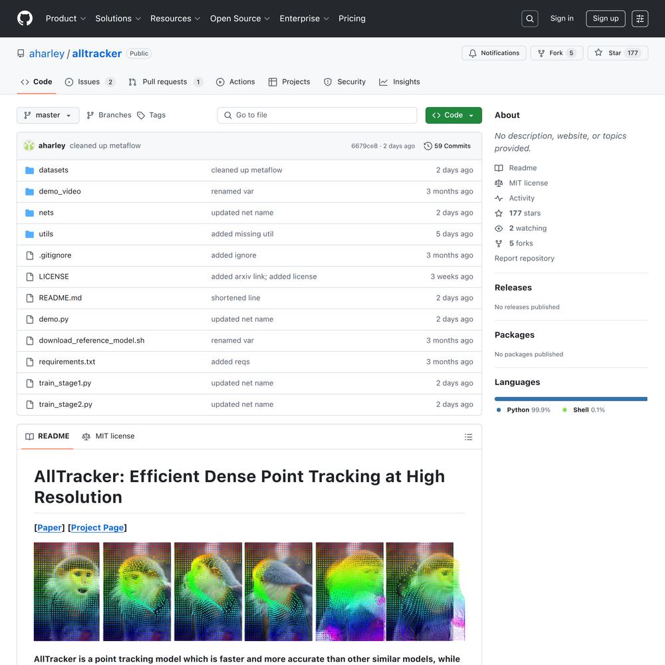
Task: Open the command palette icon beside Sign up
Action: (x=640, y=19)
